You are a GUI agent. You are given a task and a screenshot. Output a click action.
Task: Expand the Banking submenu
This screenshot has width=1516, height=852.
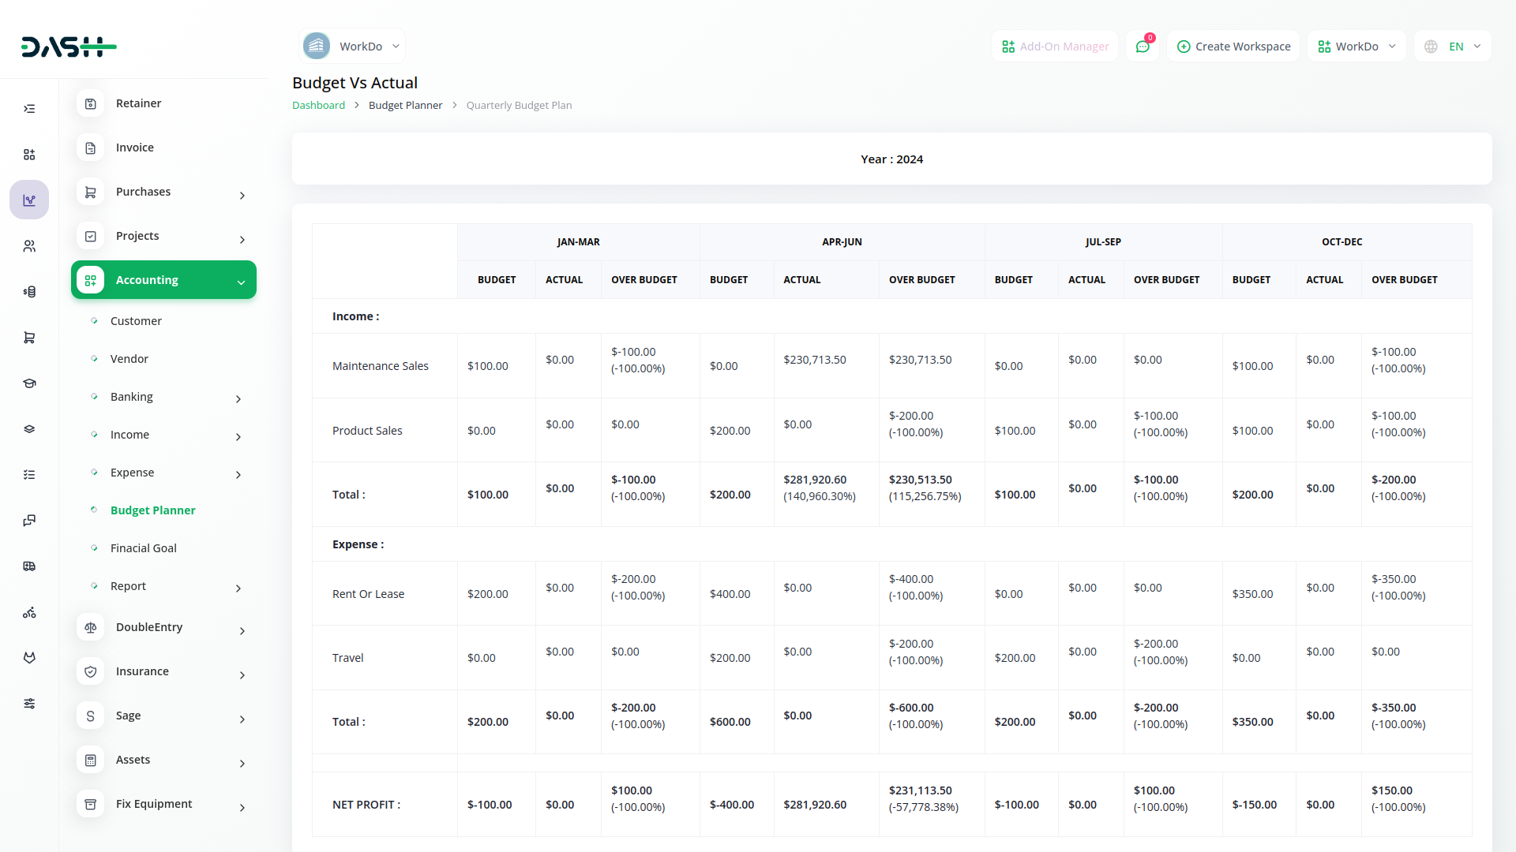pyautogui.click(x=166, y=397)
